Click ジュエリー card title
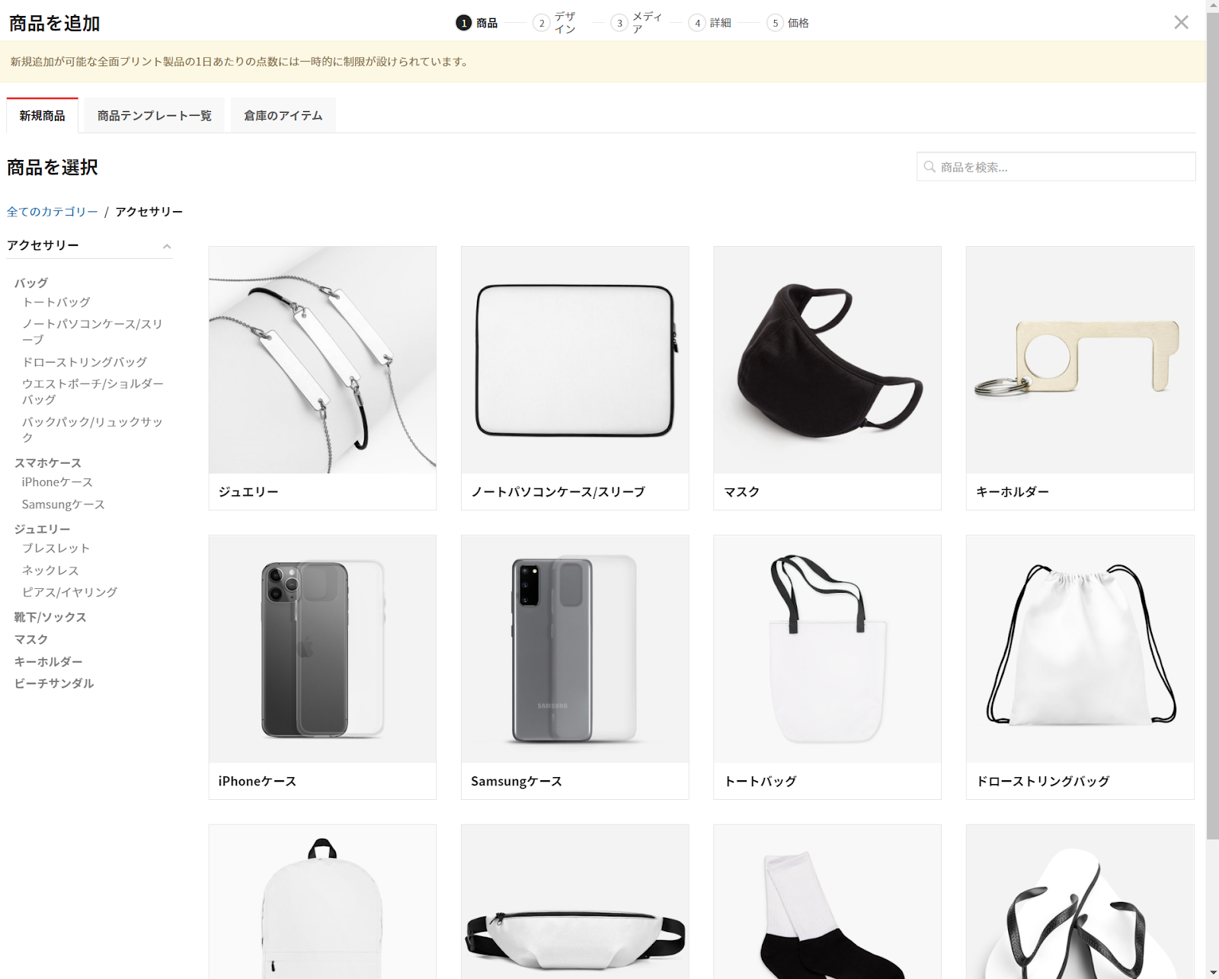This screenshot has height=979, width=1219. point(248,492)
